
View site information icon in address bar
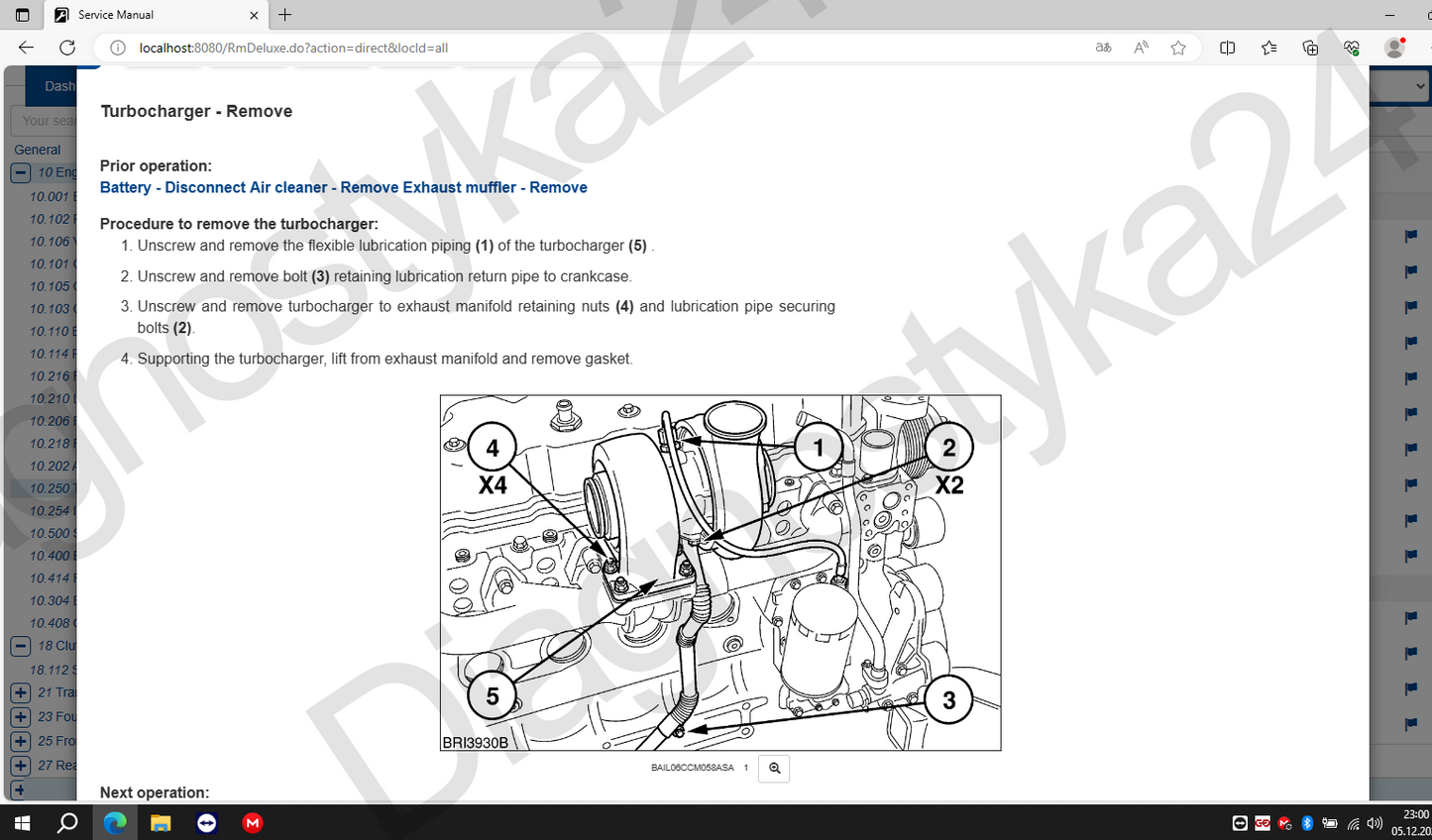point(118,48)
